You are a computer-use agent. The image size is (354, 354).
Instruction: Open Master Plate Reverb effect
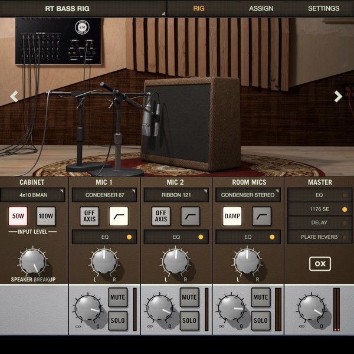point(319,237)
